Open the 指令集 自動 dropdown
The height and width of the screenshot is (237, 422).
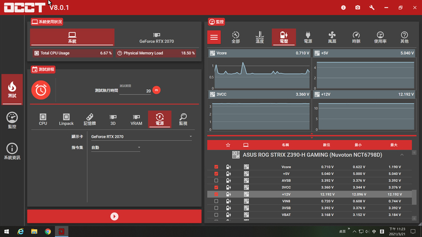point(116,148)
